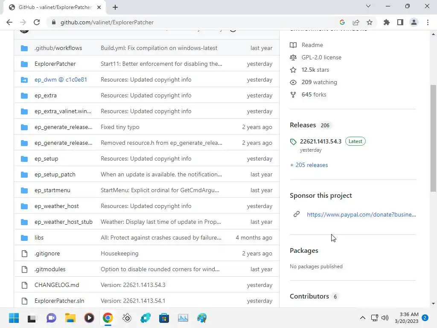Open File Explorer from the taskbar
Screen dimensions: 437x328
pos(70,318)
